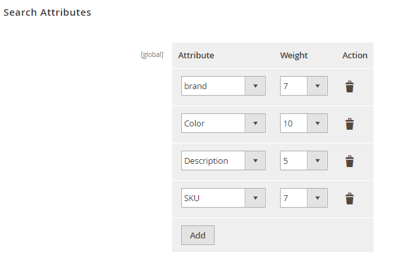Viewport: 403px width, 264px height.
Task: Click the Weight column header
Action: click(294, 56)
